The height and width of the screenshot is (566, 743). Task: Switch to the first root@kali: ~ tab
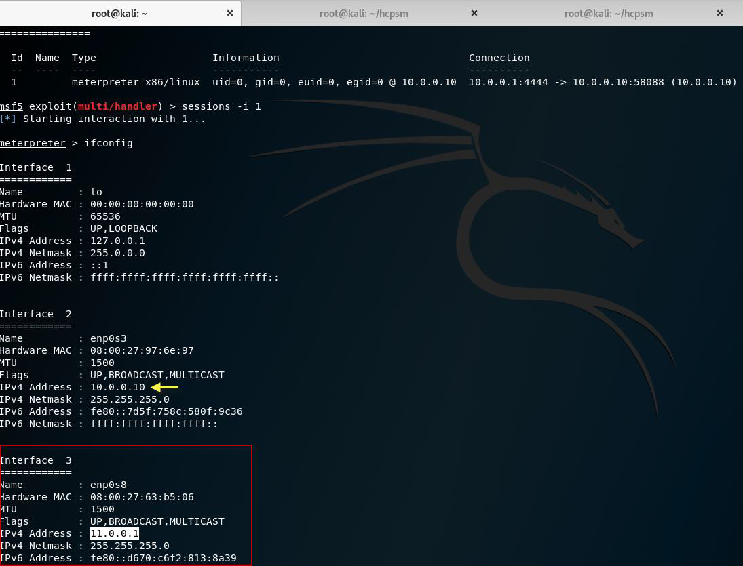[x=119, y=14]
